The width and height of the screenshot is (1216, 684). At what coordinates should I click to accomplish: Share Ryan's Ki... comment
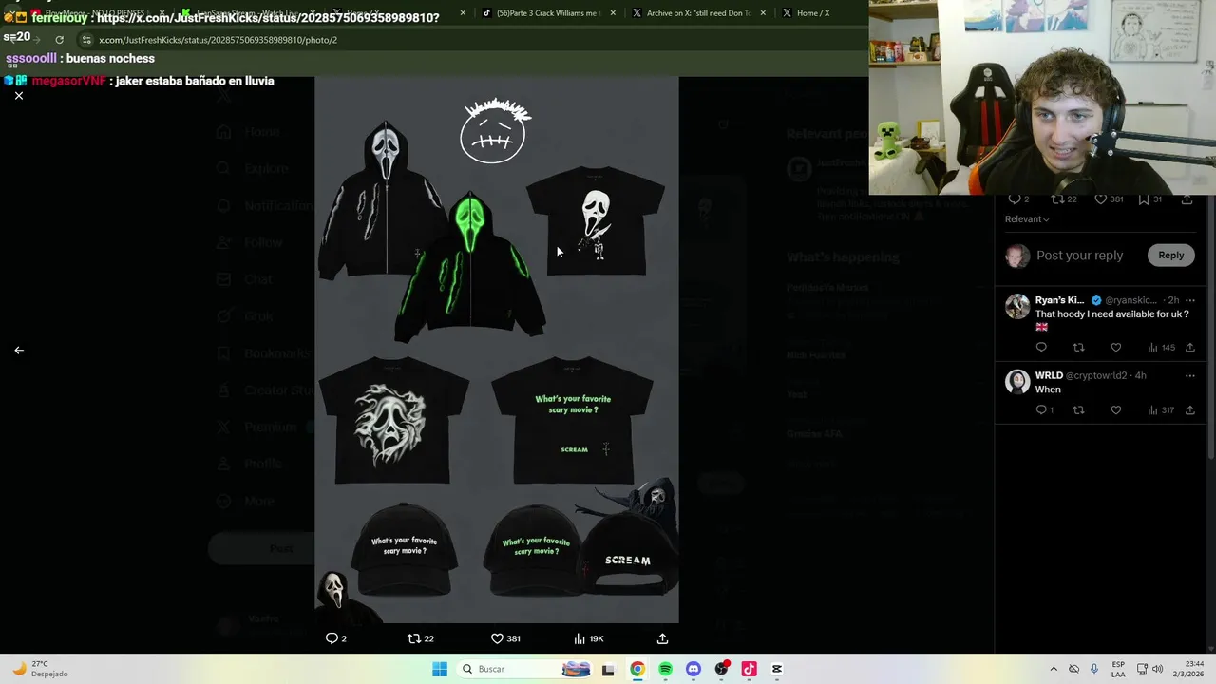click(x=1189, y=348)
